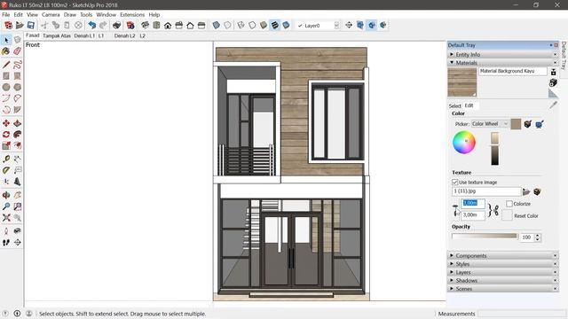
Task: Click the color wheel picker
Action: point(464,143)
